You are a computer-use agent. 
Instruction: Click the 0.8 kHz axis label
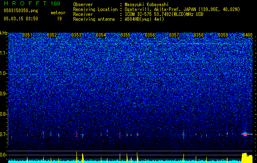(x=4, y=114)
